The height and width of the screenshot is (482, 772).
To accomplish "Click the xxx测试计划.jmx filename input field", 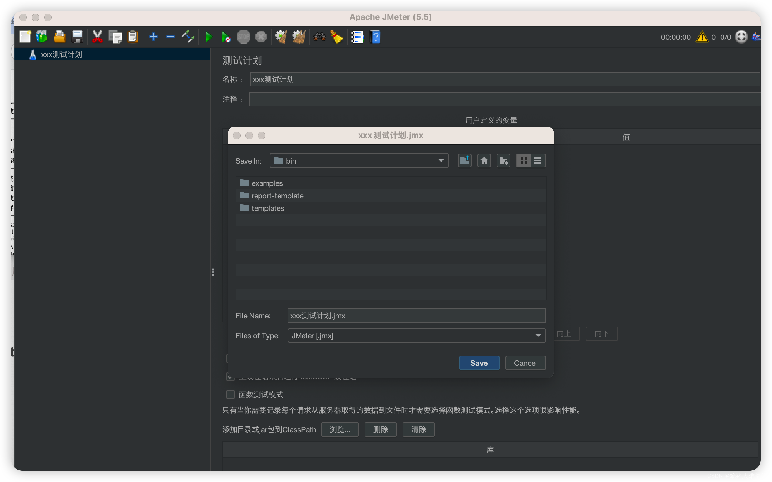I will [416, 316].
